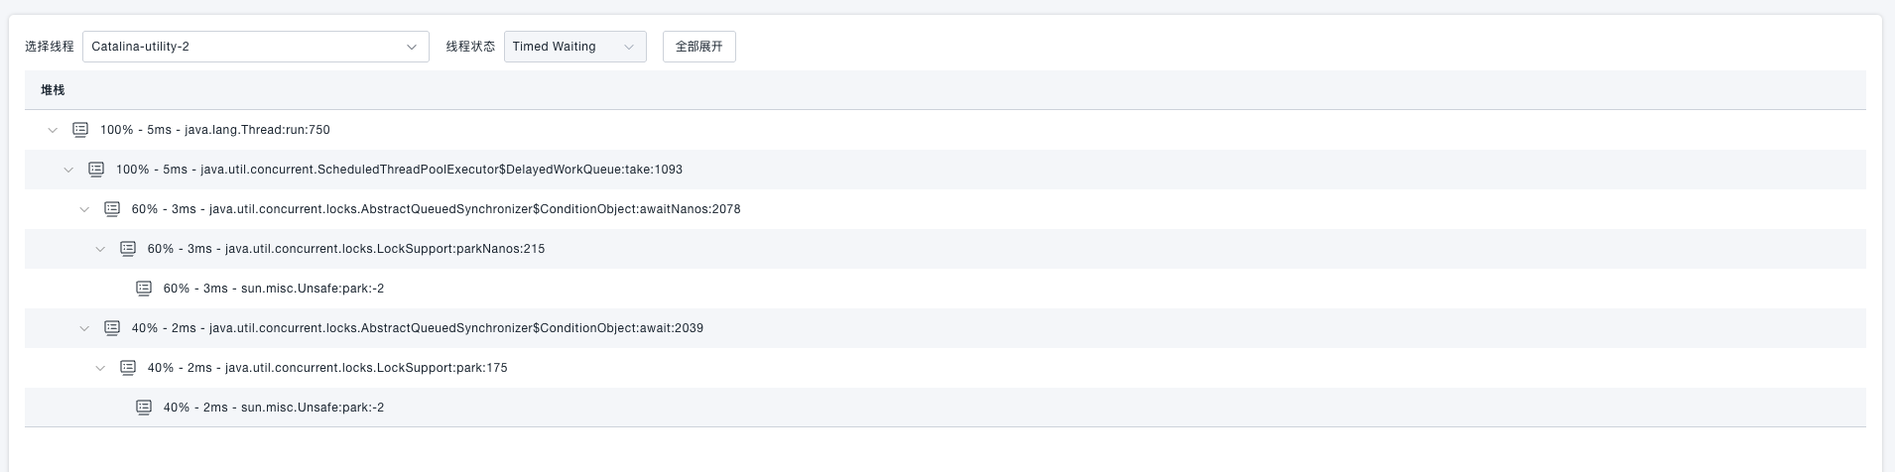The image size is (1895, 472).
Task: Open the Timed Waiting thread state dropdown
Action: click(574, 47)
